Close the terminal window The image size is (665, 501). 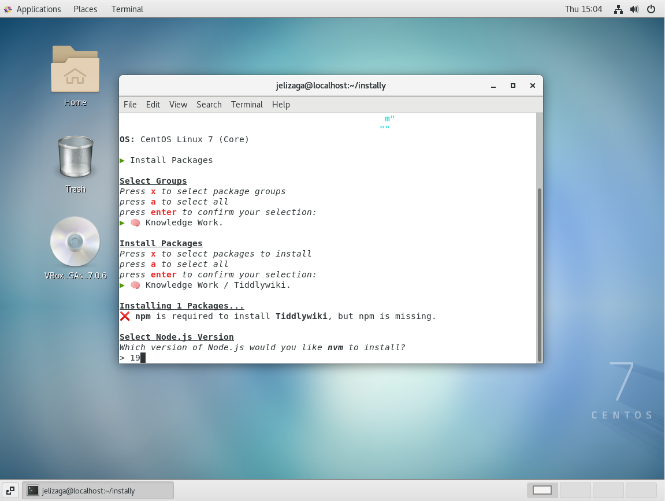point(533,86)
